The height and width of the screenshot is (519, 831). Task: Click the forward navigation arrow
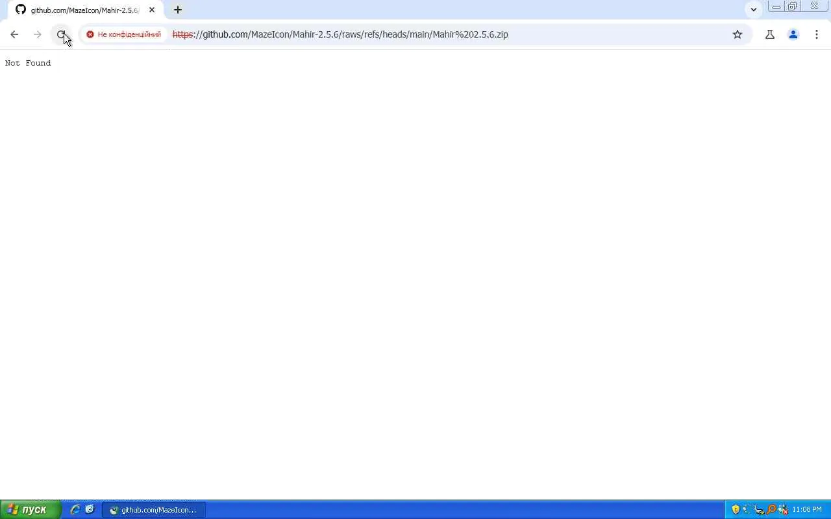pos(38,34)
